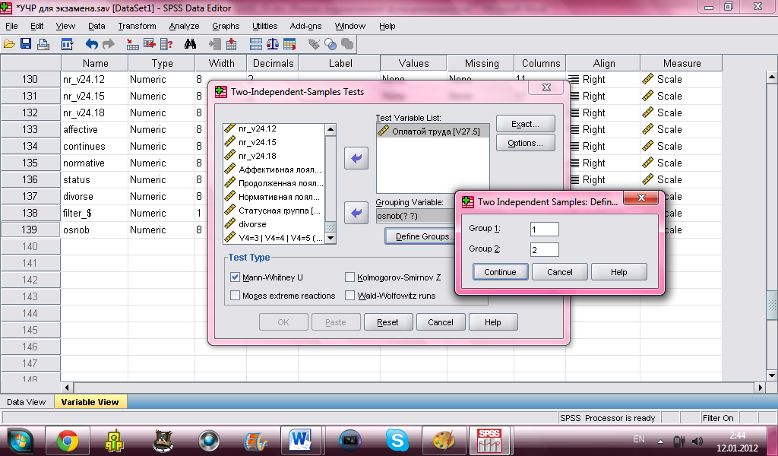This screenshot has height=456, width=778.
Task: Click the Insert Variable toolbar icon
Action: point(231,44)
